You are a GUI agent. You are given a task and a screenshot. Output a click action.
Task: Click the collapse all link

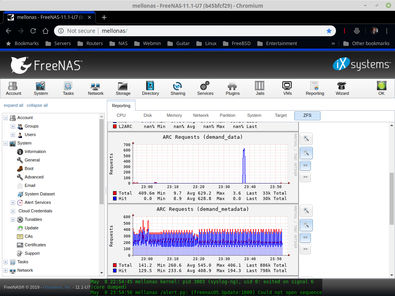[x=37, y=105]
